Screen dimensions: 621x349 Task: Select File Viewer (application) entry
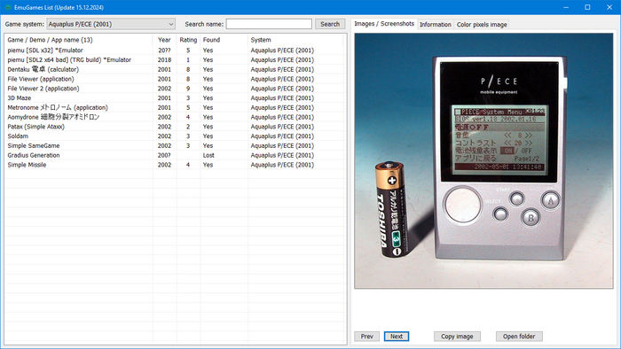click(x=174, y=79)
